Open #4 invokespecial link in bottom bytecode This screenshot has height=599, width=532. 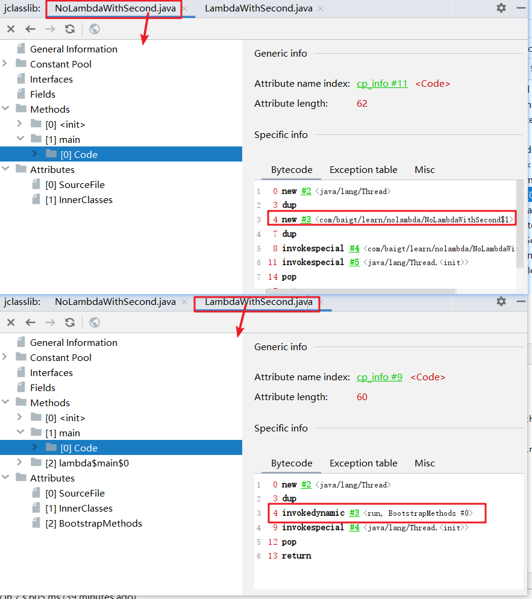point(354,527)
